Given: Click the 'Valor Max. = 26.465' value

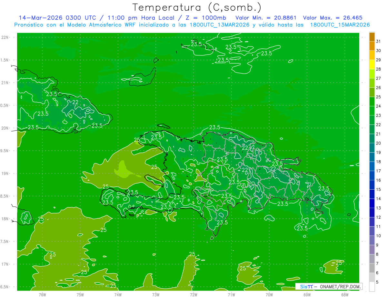Looking at the screenshot, I should (x=333, y=18).
